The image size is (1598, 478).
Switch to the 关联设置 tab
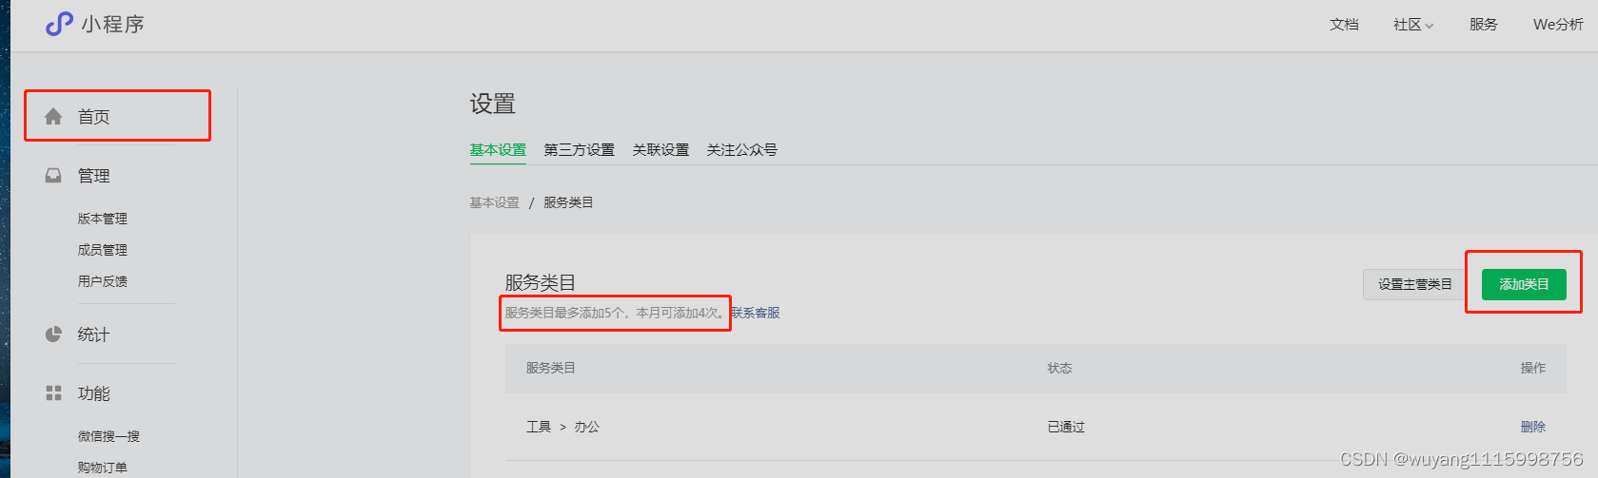pos(661,150)
